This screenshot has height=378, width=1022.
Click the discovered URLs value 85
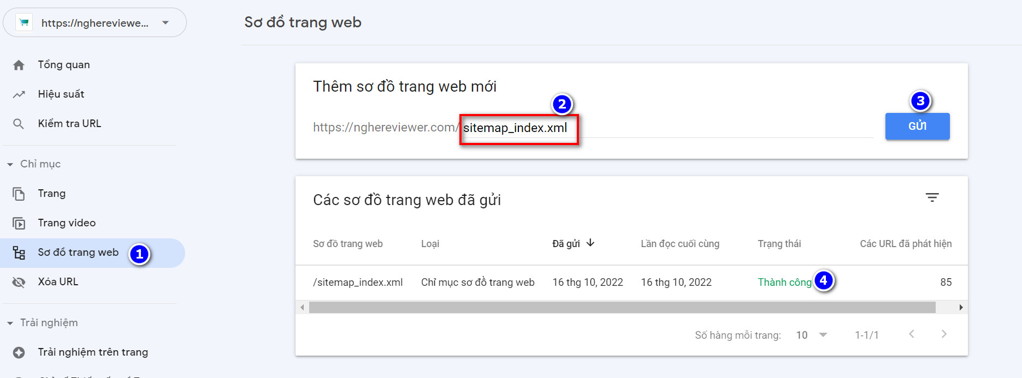pos(946,282)
